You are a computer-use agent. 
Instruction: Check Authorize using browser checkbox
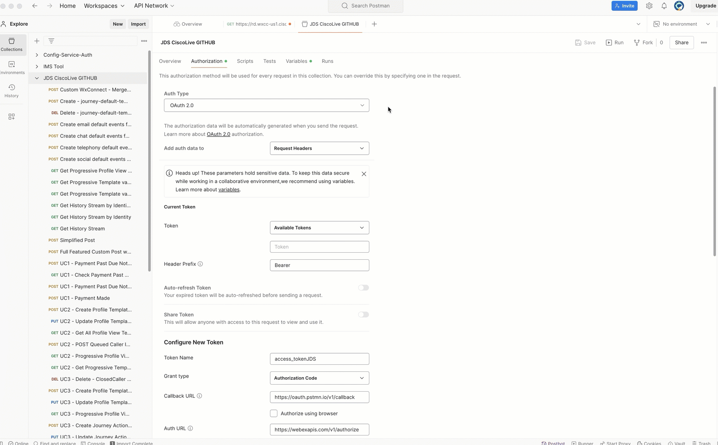(274, 414)
